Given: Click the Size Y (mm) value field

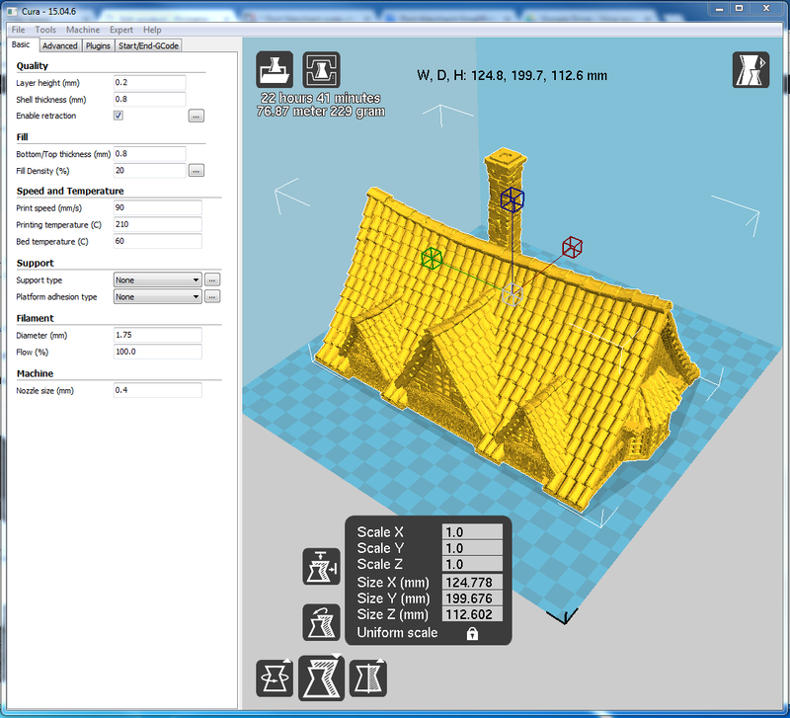Looking at the screenshot, I should click(472, 598).
